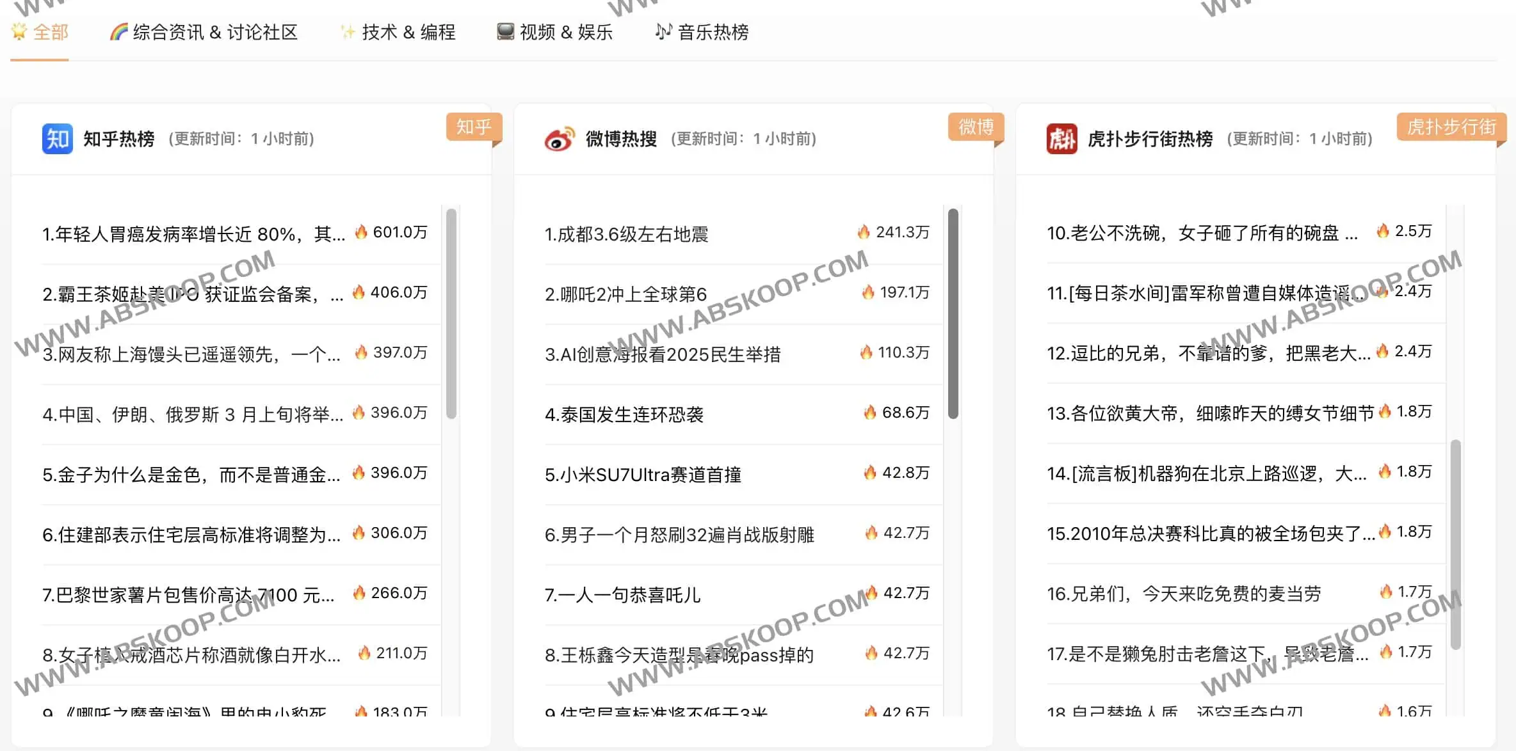Click the music note icon beside 音乐热榜
Image resolution: width=1516 pixels, height=751 pixels.
(663, 32)
